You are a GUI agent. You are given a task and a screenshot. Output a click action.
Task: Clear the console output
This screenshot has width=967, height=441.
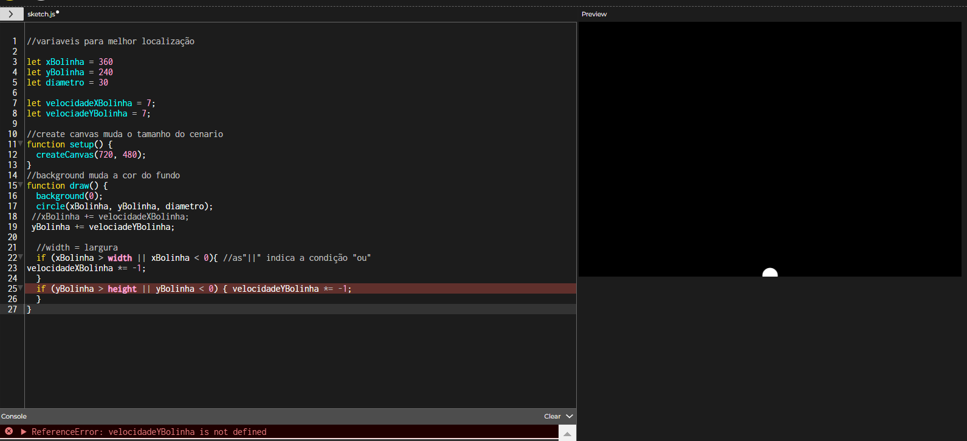point(552,416)
